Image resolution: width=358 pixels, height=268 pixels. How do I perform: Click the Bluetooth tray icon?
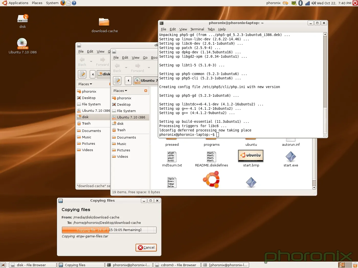click(300, 3)
